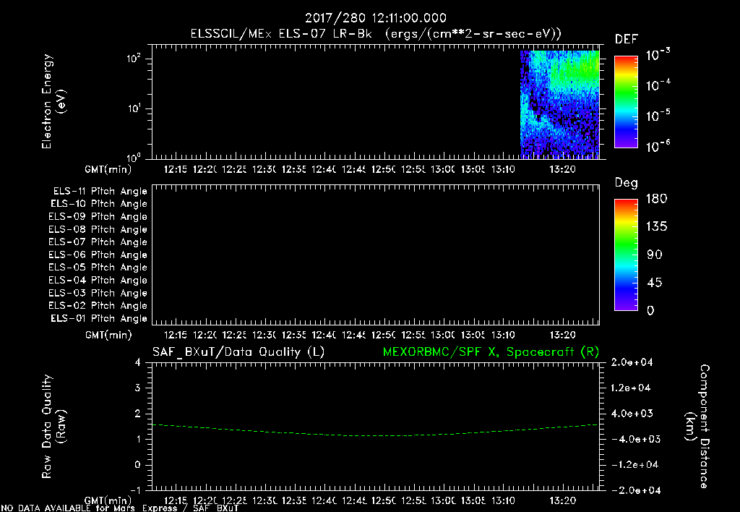
Task: Click the 2.0e+04 right axis value
Action: tap(631, 363)
